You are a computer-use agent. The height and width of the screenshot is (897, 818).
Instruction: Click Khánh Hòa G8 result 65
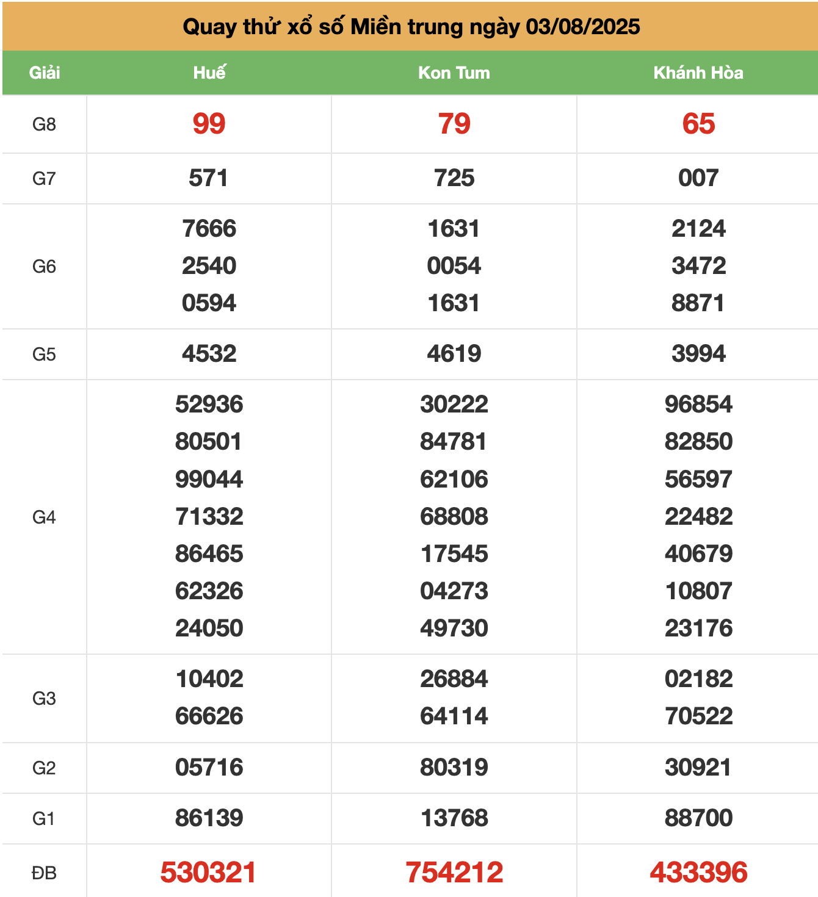[x=698, y=124]
